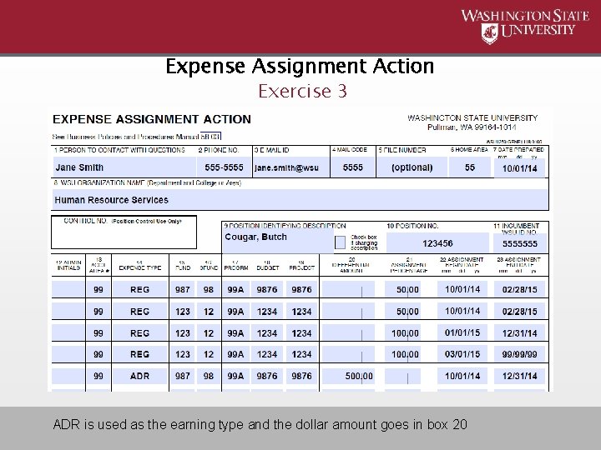Click the empty assignment percentage cell in ADR row
This screenshot has width=601, height=450.
403,376
